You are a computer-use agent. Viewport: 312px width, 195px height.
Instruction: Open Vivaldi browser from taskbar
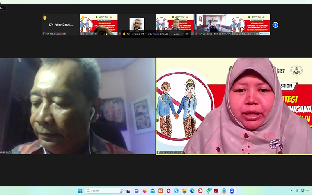coord(200,191)
